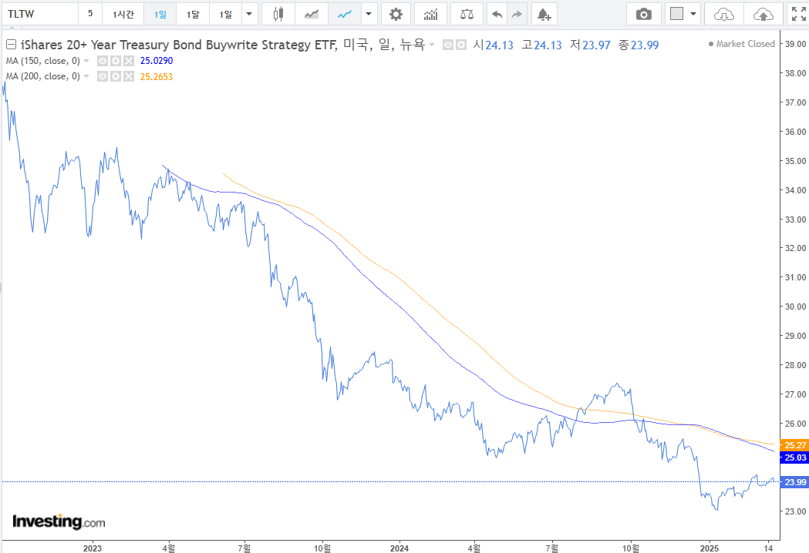Undo the last chart action
809x553 pixels.
(497, 14)
